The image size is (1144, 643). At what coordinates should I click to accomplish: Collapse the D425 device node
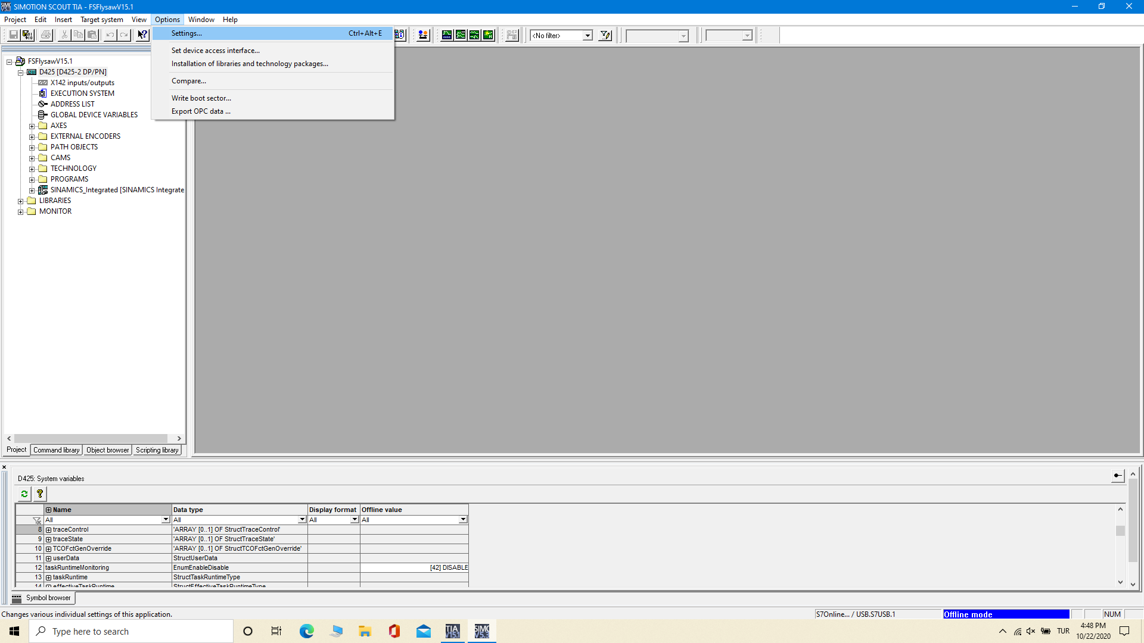pos(20,71)
